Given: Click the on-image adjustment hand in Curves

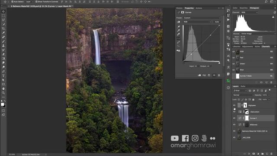Looking at the screenshot, I should pos(178,22).
